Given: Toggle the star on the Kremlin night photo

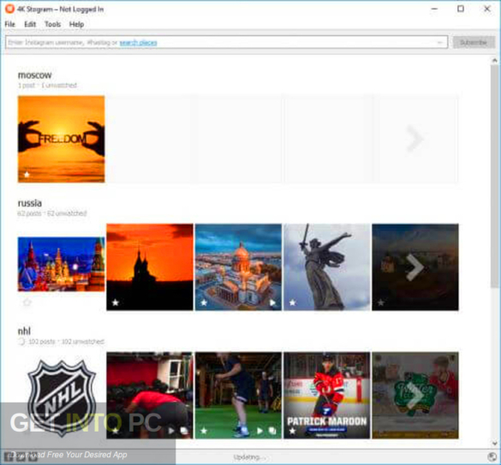Looking at the screenshot, I should coord(27,302).
